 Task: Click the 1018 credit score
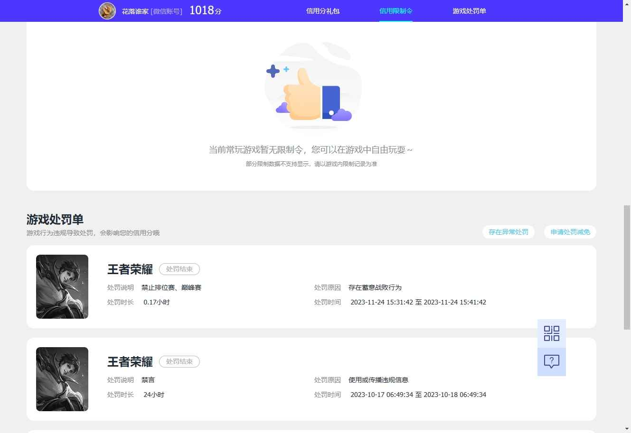click(206, 10)
